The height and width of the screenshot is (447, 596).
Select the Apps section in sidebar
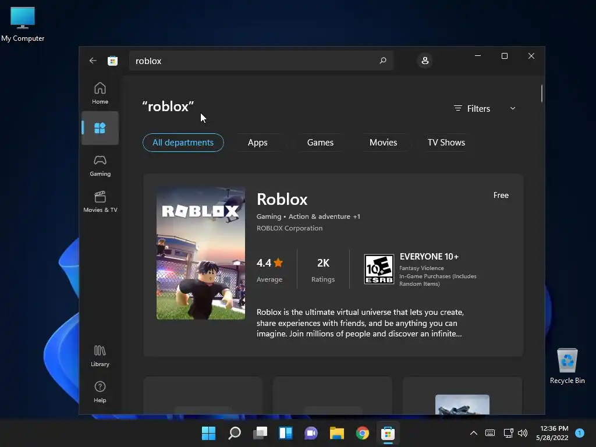tap(100, 128)
